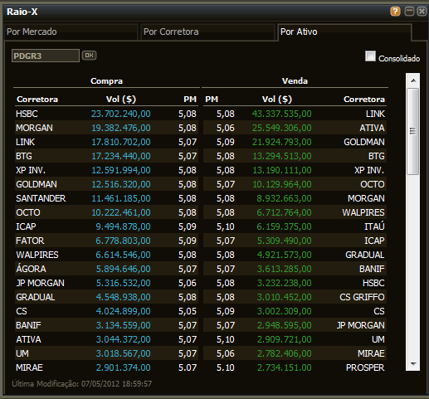Click the OK button next to ticker
Image resolution: width=429 pixels, height=399 pixels.
pos(89,56)
